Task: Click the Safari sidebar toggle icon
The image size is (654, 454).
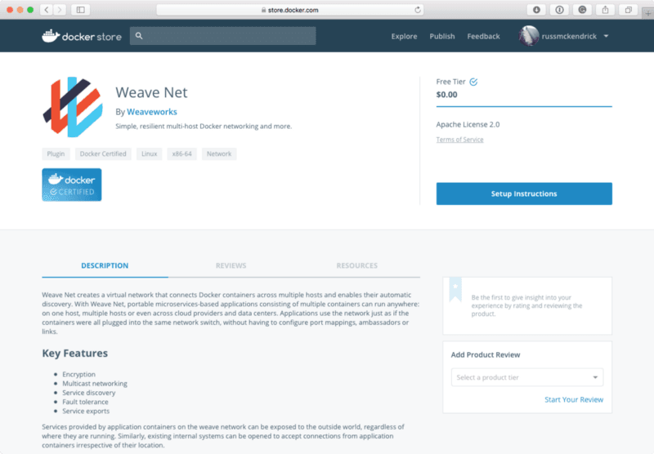Action: tap(80, 10)
